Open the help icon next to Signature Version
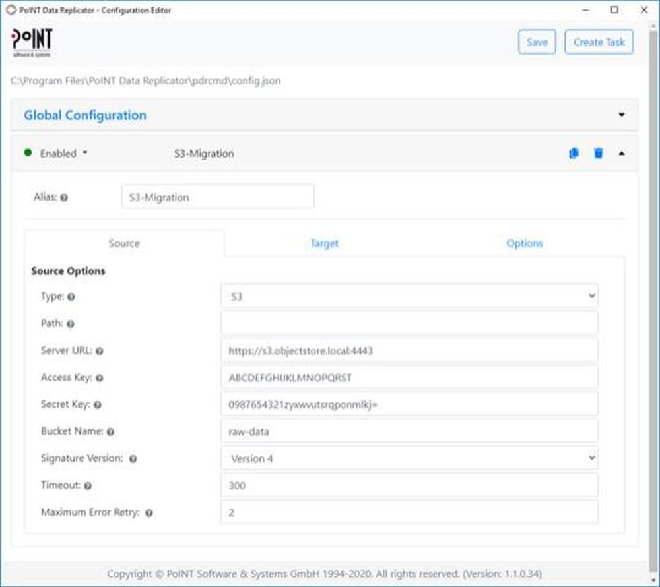This screenshot has width=660, height=587. click(x=133, y=459)
